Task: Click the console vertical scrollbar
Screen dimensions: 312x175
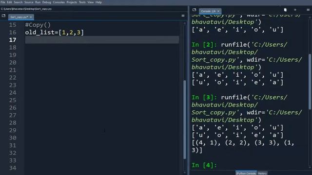Action: (310, 81)
